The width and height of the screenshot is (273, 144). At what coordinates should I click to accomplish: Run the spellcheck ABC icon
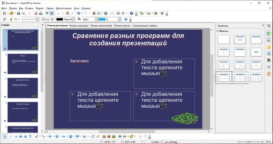pos(47,13)
